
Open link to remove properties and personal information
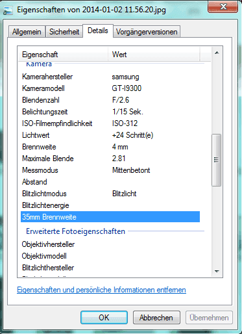coord(101,290)
